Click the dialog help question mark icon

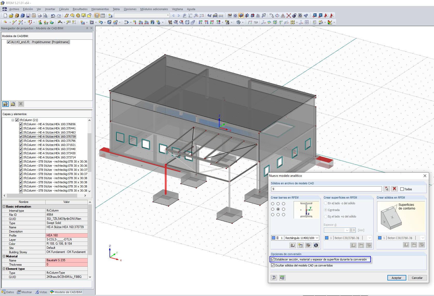[x=274, y=278]
